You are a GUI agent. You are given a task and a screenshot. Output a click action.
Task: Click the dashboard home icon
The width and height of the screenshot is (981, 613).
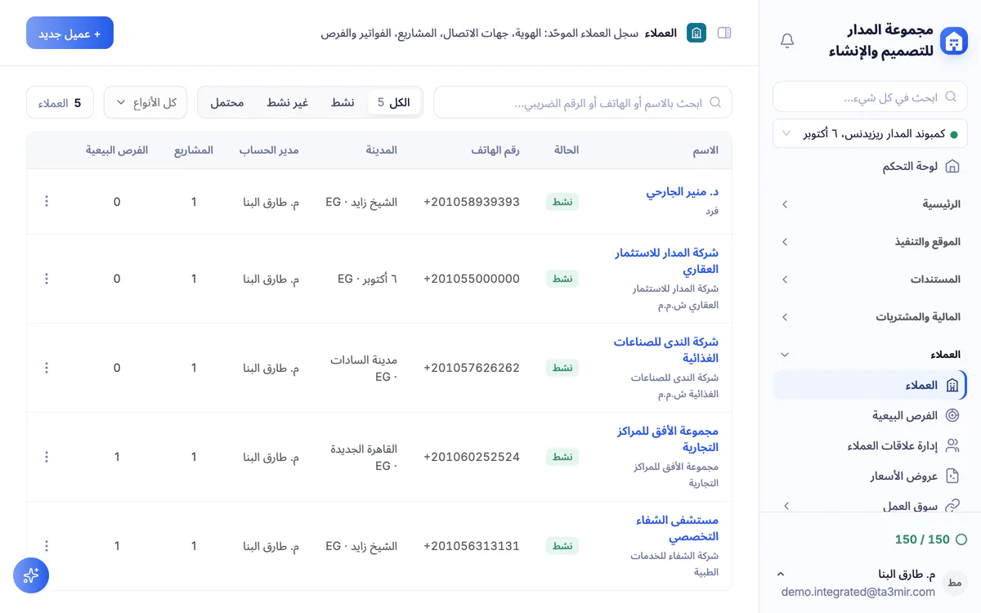pyautogui.click(x=952, y=167)
